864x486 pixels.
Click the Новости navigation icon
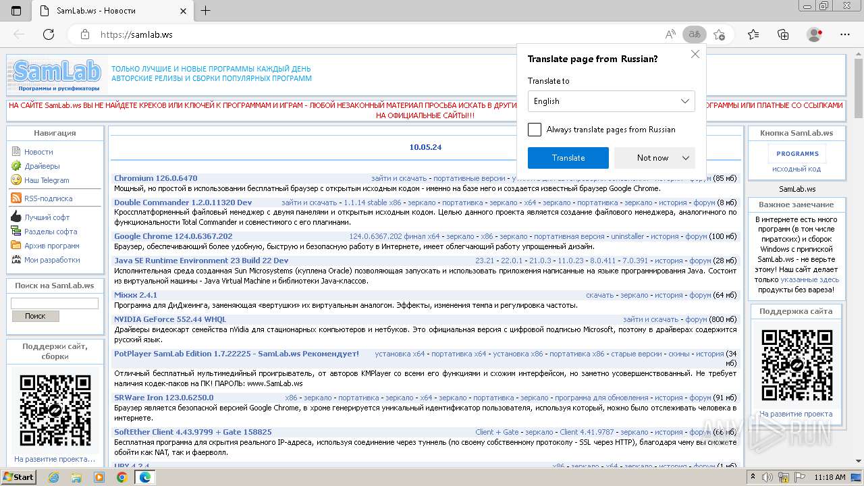coord(16,152)
